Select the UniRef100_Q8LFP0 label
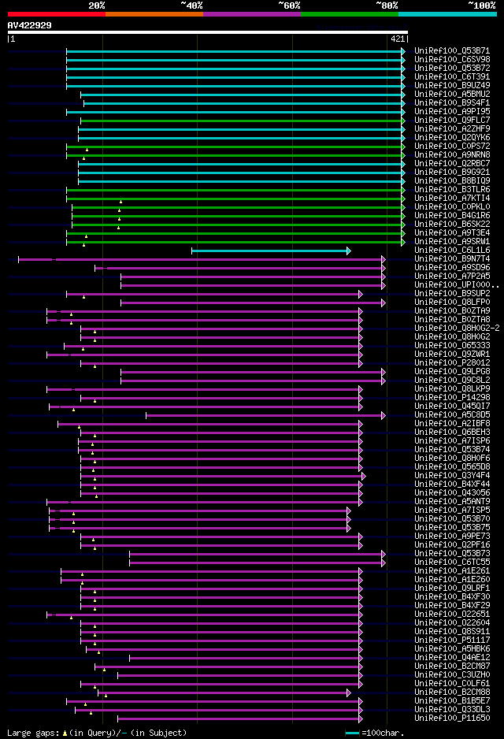 click(452, 302)
